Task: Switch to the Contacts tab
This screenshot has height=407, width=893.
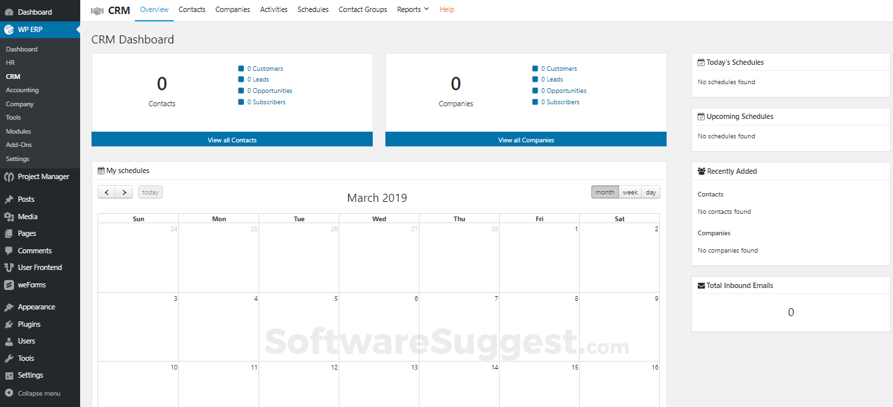Action: click(192, 9)
